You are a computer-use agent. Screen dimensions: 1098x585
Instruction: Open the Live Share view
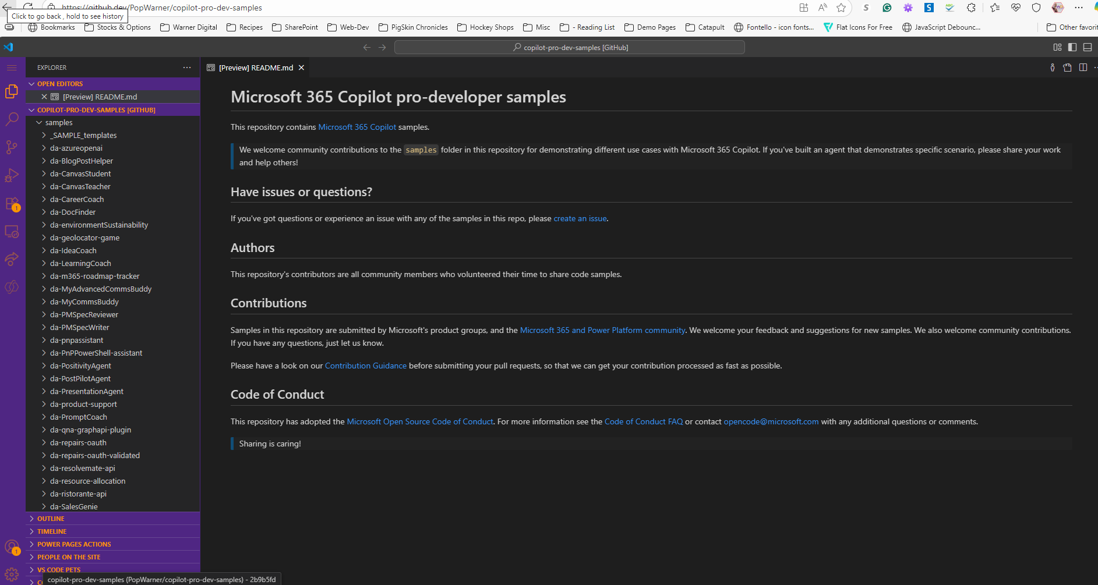(12, 259)
